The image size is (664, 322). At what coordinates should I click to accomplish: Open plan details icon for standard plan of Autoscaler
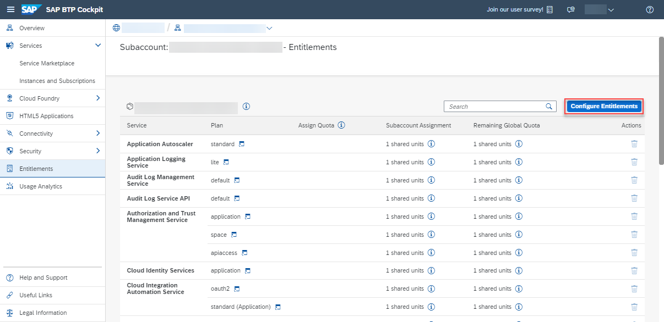tap(241, 144)
